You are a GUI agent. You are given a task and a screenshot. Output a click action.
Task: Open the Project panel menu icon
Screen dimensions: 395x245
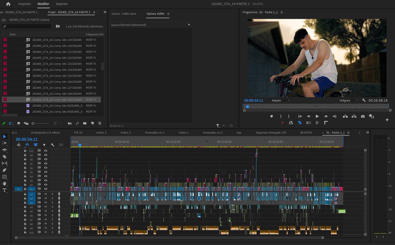[x=94, y=12]
